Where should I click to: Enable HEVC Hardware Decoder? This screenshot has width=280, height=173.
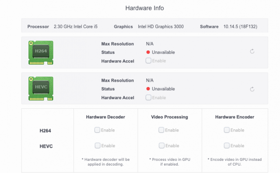coord(98,145)
